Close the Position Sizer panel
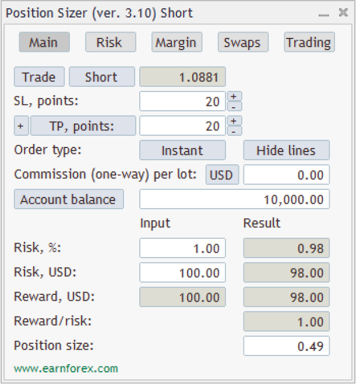Screen dimensions: 356x384 pyautogui.click(x=343, y=13)
